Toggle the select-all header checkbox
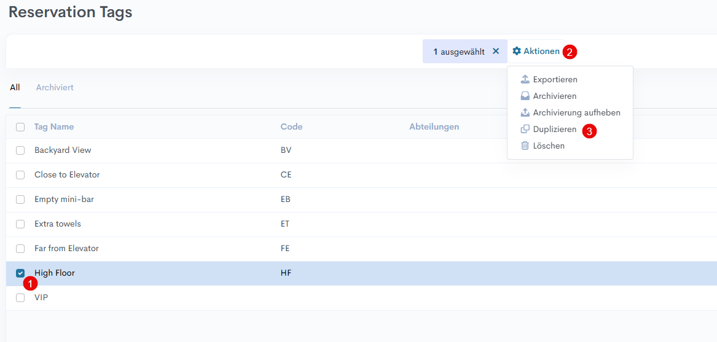 [x=20, y=127]
